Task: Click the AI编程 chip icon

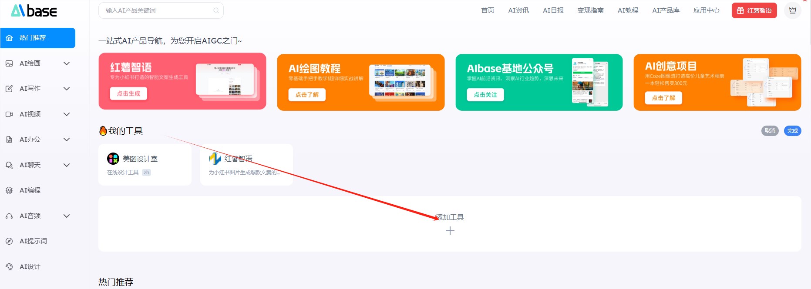Action: pyautogui.click(x=9, y=190)
